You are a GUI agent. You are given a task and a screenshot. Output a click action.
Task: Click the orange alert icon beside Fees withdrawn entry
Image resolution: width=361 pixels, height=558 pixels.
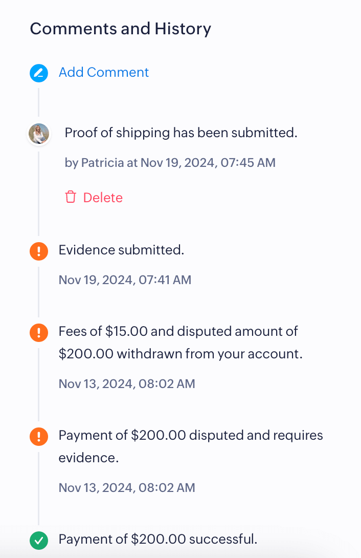(38, 332)
